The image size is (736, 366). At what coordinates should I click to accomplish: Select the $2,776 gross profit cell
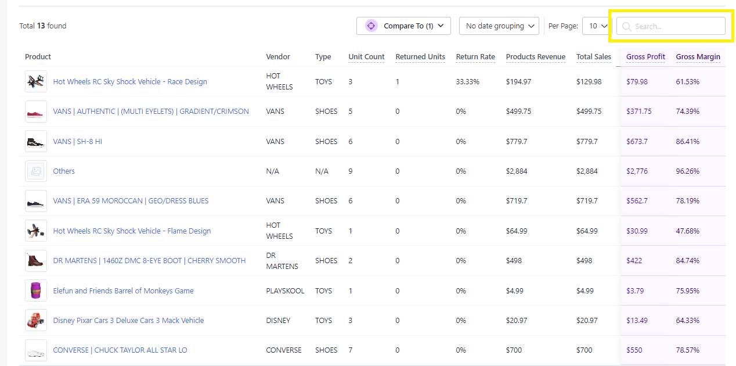point(637,171)
